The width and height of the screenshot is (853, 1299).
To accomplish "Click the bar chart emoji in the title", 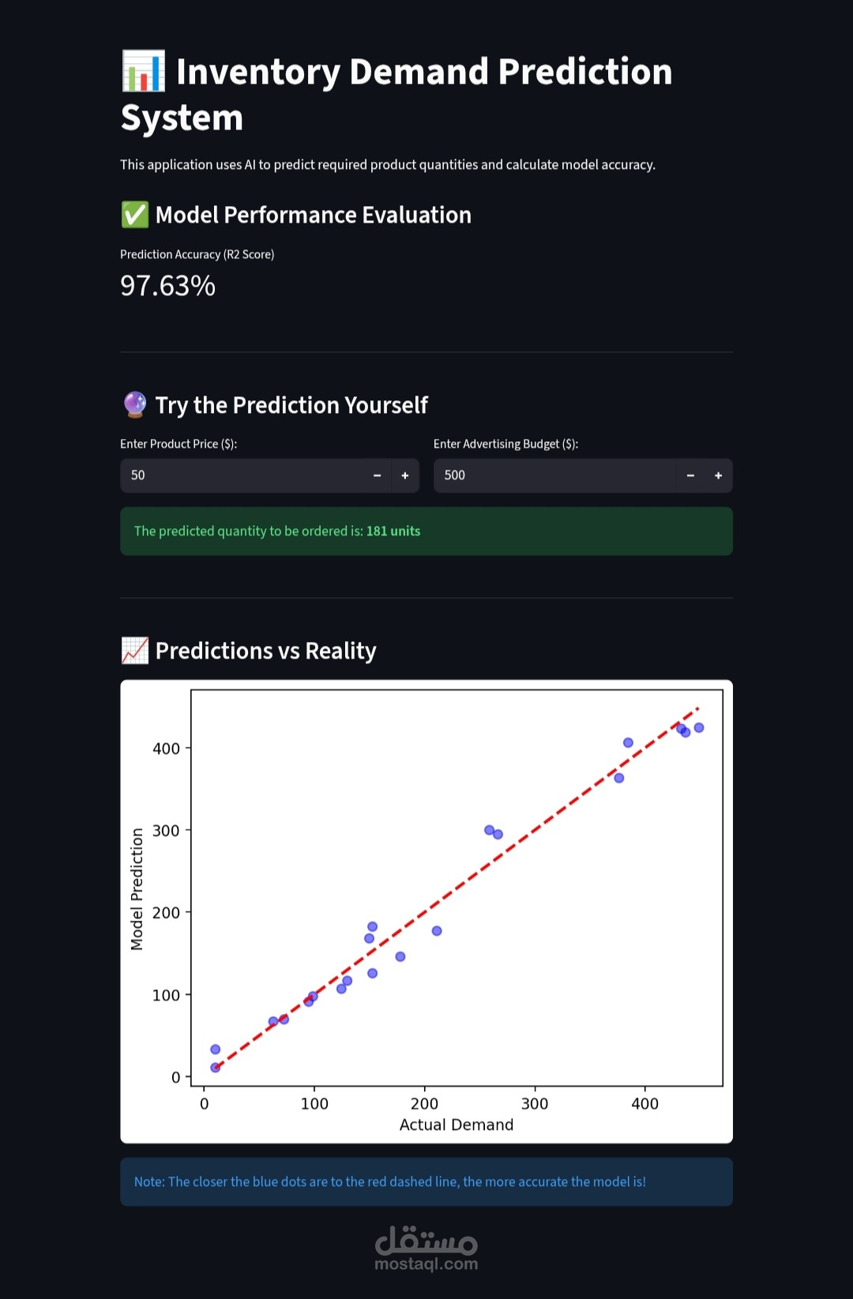I will (144, 71).
